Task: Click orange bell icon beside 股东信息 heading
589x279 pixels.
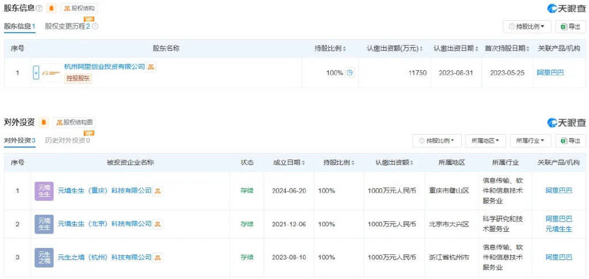Action: 51,8
